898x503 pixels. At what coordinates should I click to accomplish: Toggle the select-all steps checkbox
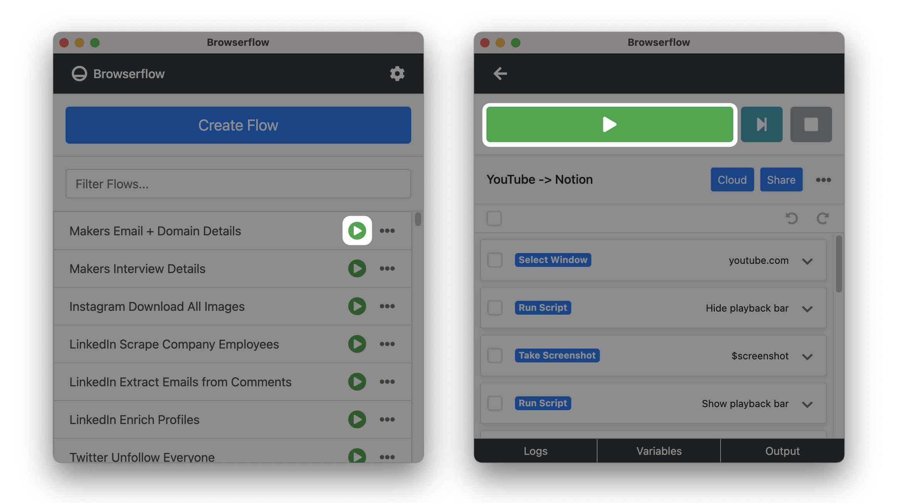click(494, 218)
